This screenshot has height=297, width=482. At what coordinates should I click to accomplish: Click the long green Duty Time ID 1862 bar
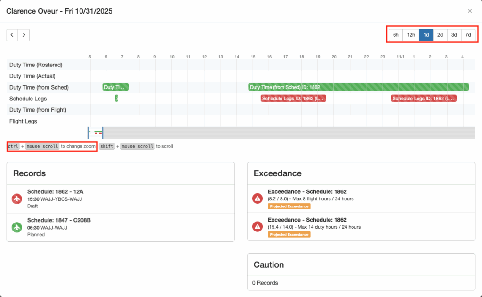358,87
